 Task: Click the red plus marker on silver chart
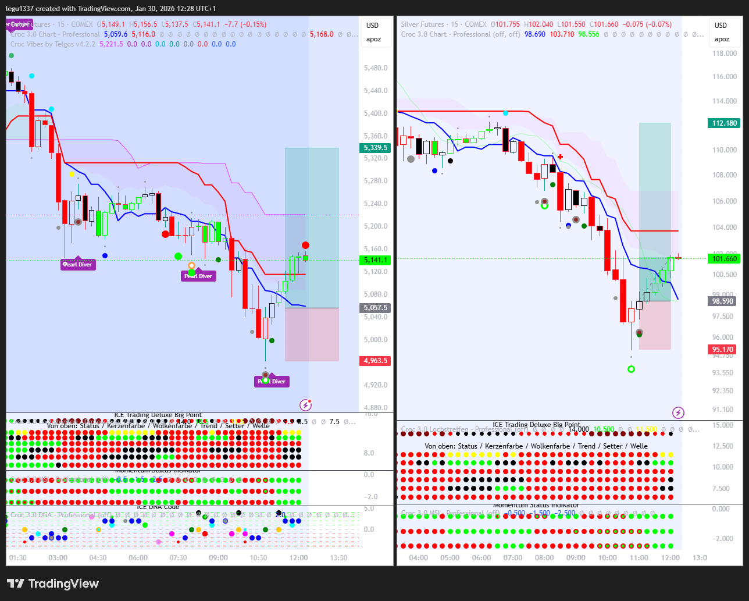tap(560, 157)
